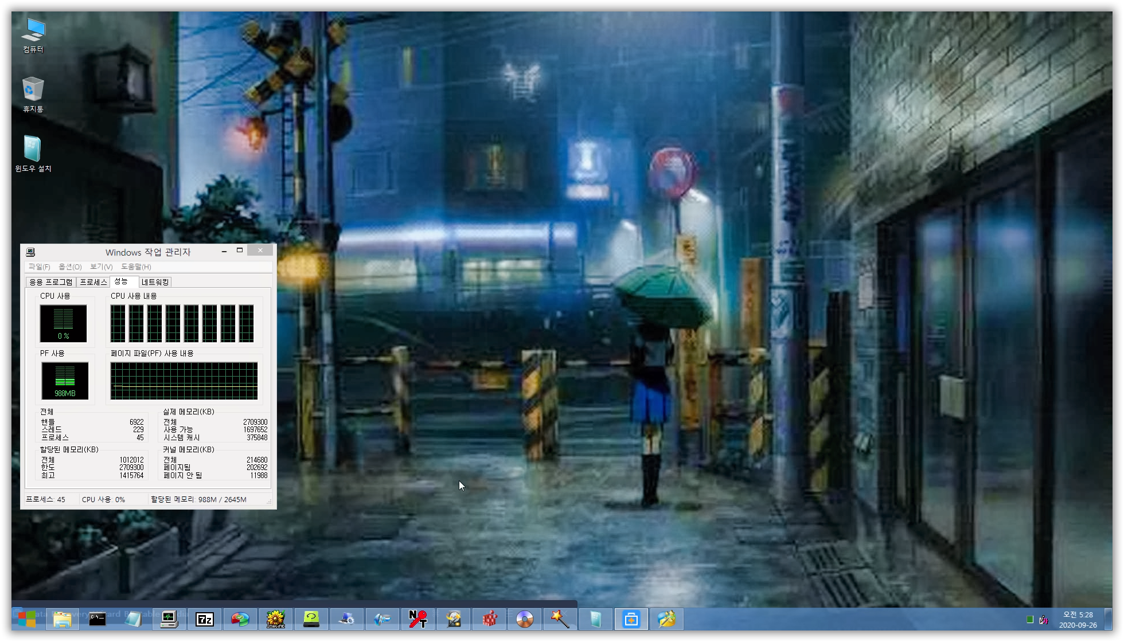Maximize the Windows 작업 관리자 window
The width and height of the screenshot is (1124, 642).
coord(240,250)
